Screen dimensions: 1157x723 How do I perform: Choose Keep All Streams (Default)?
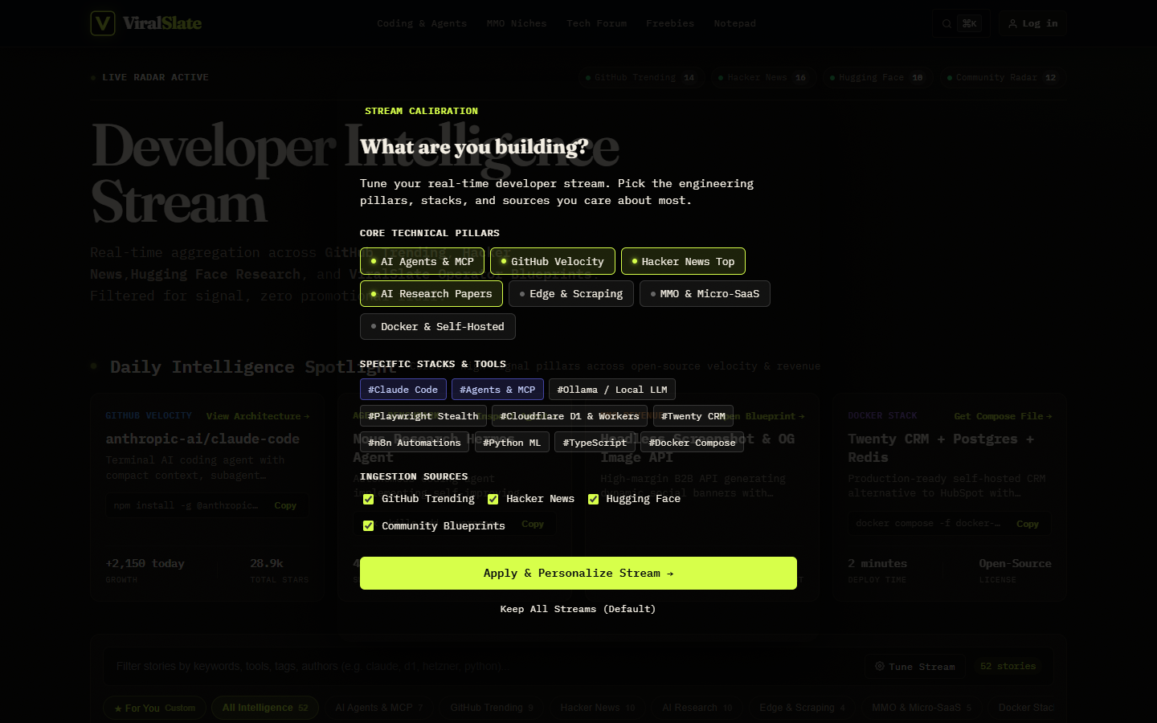[578, 609]
